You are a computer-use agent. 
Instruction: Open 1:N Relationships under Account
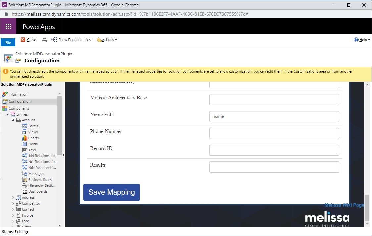pos(42,156)
